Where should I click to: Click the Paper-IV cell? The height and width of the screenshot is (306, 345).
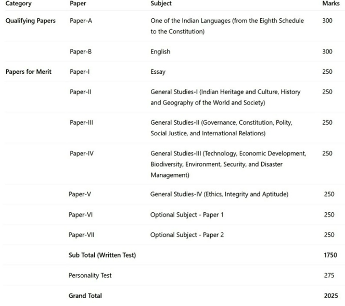82,154
